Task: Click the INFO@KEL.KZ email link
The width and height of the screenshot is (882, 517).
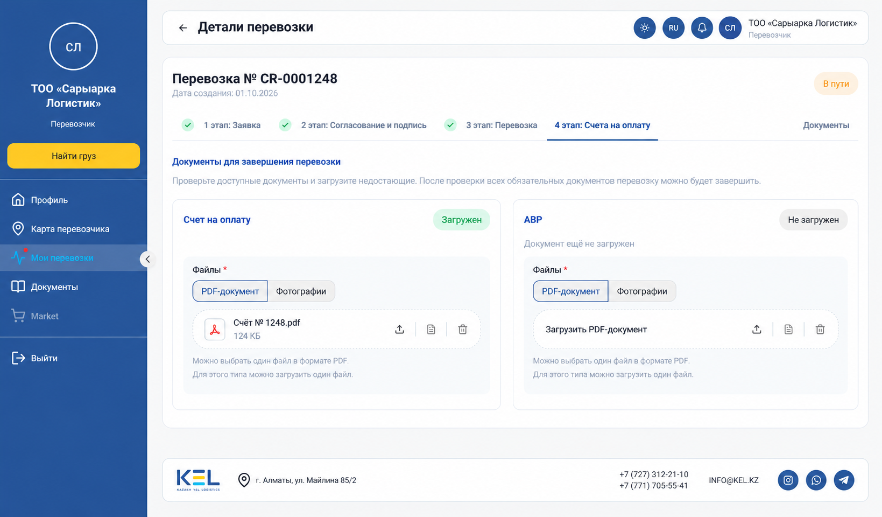Action: coord(733,480)
